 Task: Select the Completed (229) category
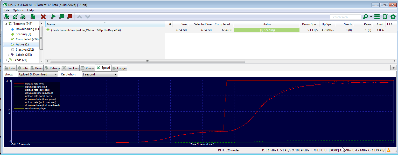tap(25, 39)
